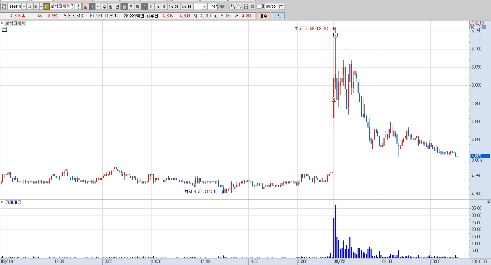Tick the D checkbox before date field
The image size is (491, 265).
coord(259,6)
